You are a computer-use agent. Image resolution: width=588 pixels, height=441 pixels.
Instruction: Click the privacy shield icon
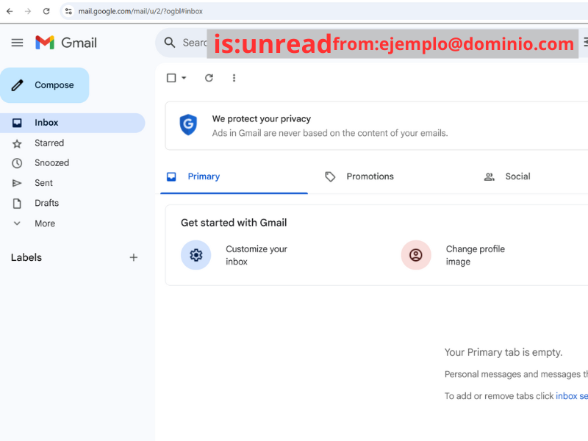(x=188, y=125)
